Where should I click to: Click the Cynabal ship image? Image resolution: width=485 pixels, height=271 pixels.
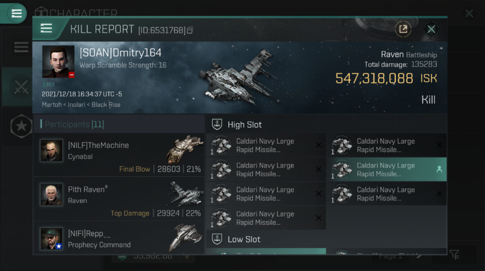pyautogui.click(x=184, y=149)
